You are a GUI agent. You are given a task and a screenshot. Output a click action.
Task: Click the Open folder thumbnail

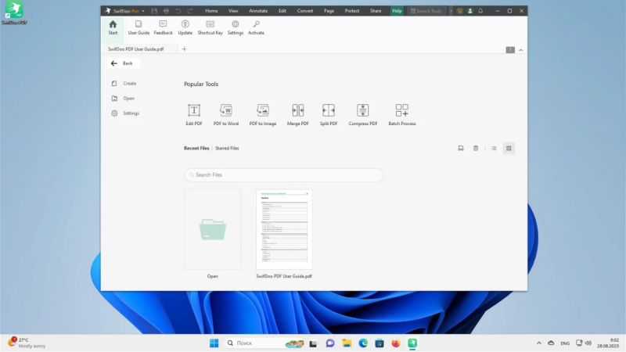point(212,229)
